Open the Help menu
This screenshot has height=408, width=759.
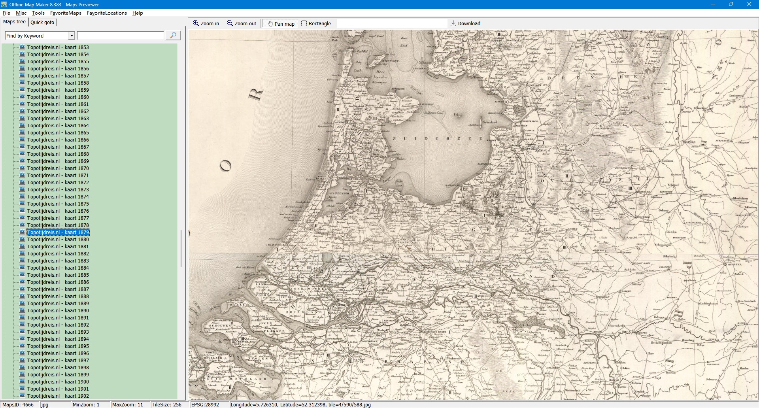138,13
